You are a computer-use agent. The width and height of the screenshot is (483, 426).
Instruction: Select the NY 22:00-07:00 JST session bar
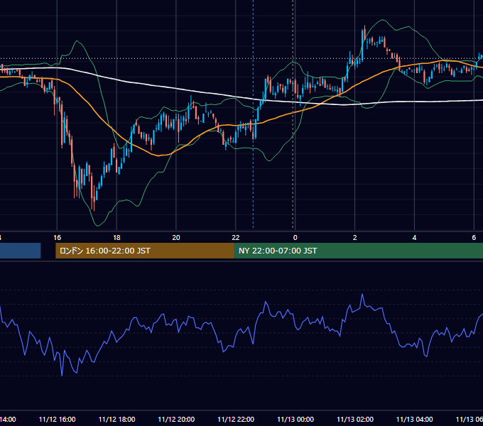click(359, 251)
